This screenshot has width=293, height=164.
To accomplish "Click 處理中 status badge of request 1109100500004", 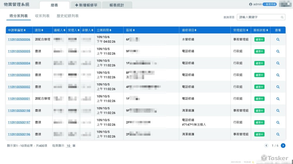I will [259, 63].
